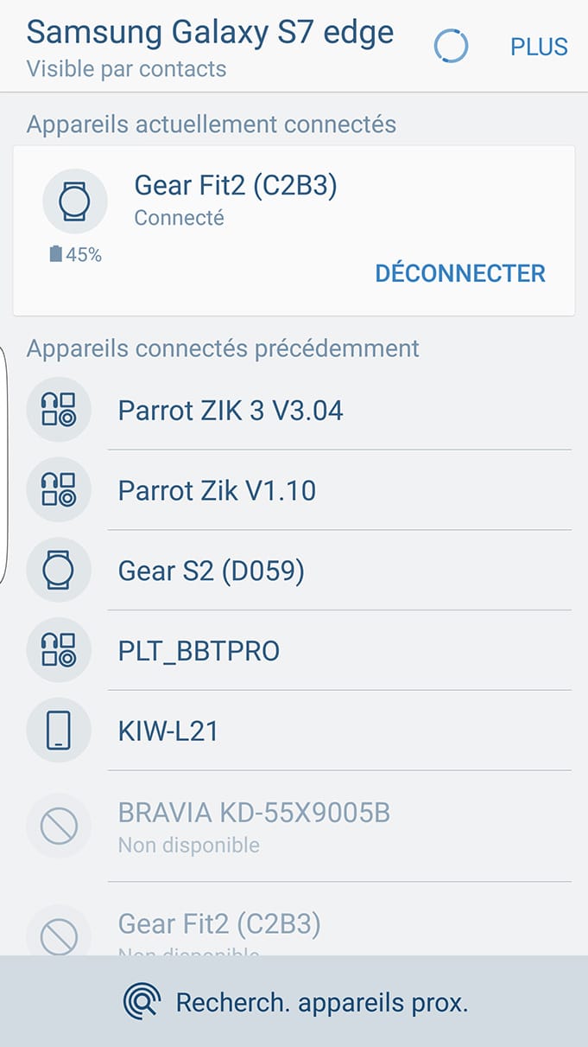Viewport: 588px width, 1047px height.
Task: Choose PLT_BBTPRO from paired devices
Action: 199,651
